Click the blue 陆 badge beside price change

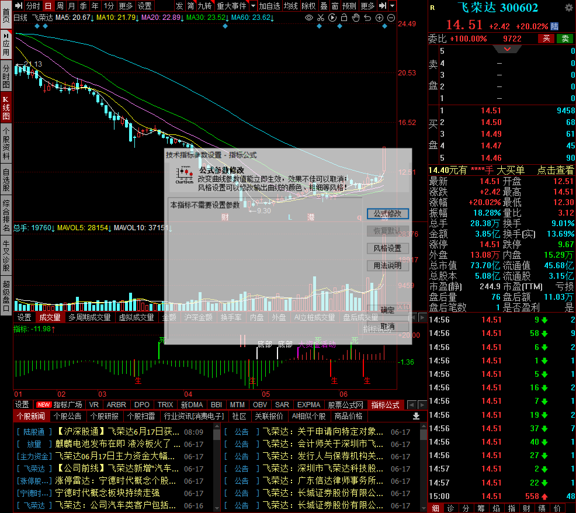pyautogui.click(x=554, y=26)
